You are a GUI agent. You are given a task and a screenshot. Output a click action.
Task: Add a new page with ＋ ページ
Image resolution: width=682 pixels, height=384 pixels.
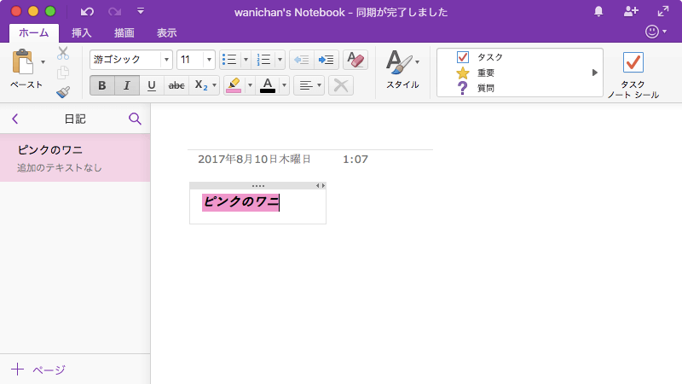[38, 369]
